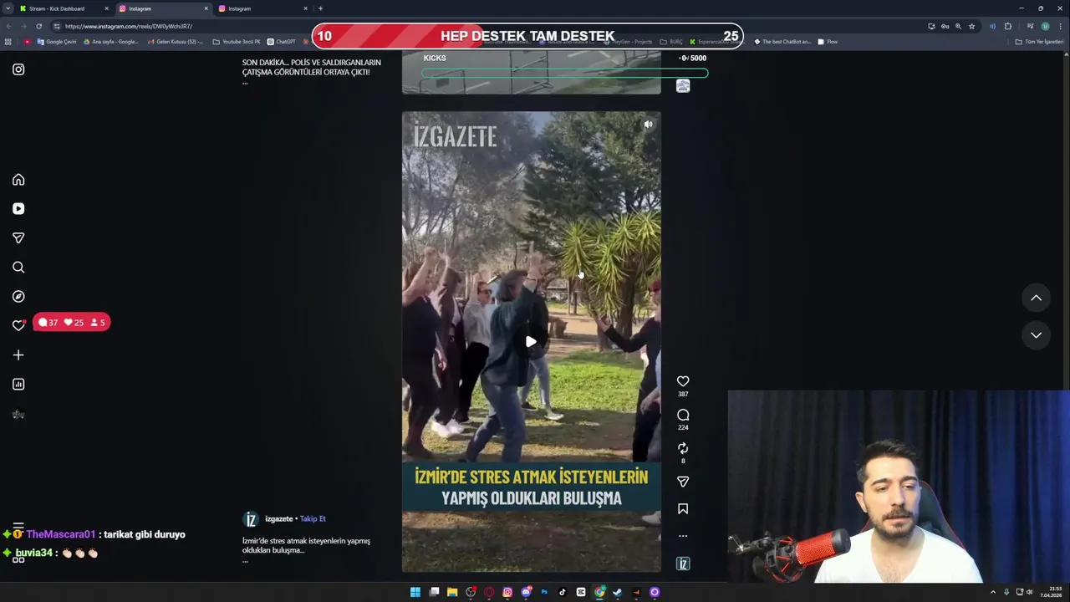Repost the izgazete reel
The height and width of the screenshot is (602, 1070).
[x=683, y=448]
